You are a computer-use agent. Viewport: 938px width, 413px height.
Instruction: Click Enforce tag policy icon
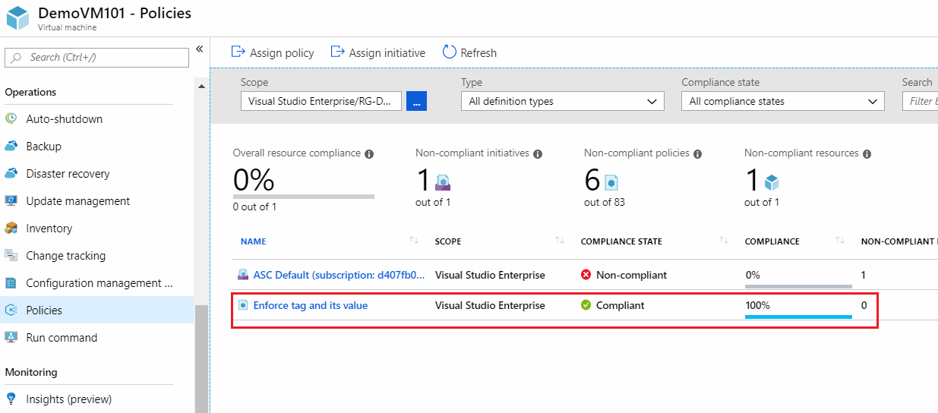point(243,305)
